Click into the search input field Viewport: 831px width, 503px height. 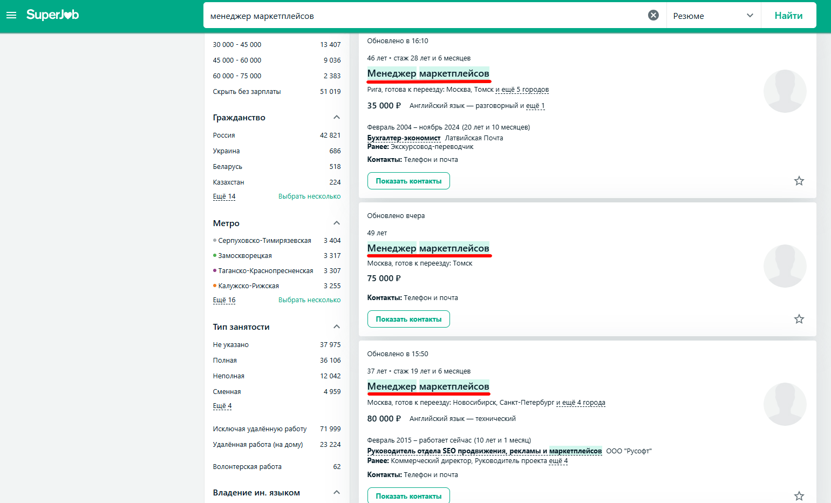[421, 16]
